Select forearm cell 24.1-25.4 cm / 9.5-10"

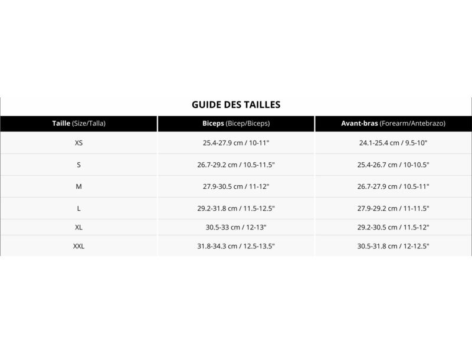click(394, 143)
